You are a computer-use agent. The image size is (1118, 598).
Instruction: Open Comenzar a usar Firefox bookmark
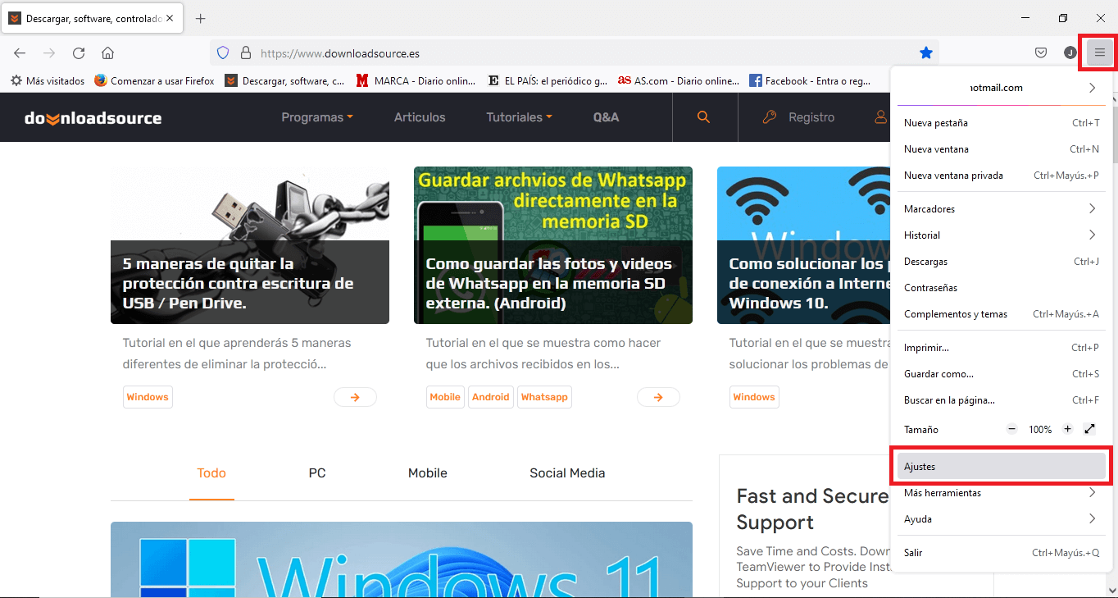154,80
